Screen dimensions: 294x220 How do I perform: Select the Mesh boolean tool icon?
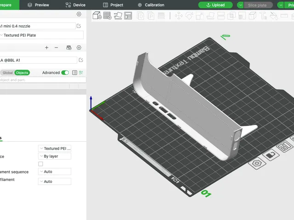pyautogui.click(x=232, y=16)
